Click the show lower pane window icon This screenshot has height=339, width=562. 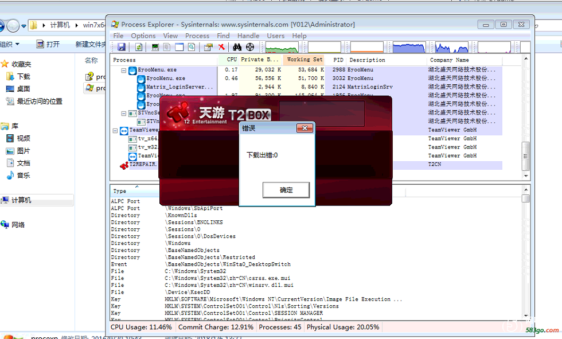pos(179,47)
